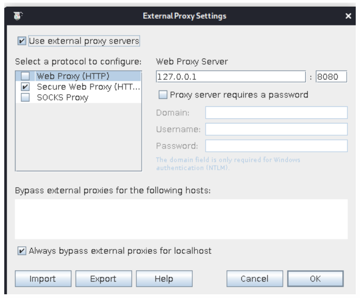Check Proxy server requires a password
This screenshot has height=298, width=360.
coord(163,95)
